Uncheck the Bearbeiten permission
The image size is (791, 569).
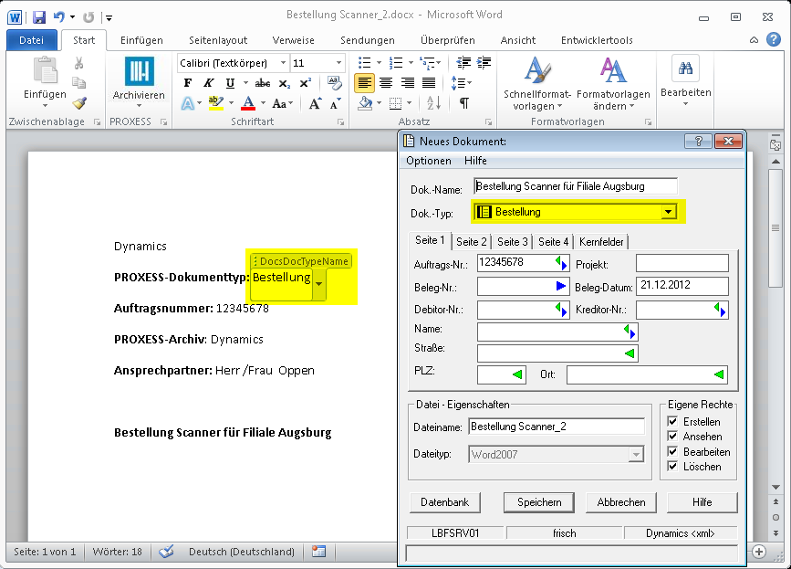click(x=672, y=451)
